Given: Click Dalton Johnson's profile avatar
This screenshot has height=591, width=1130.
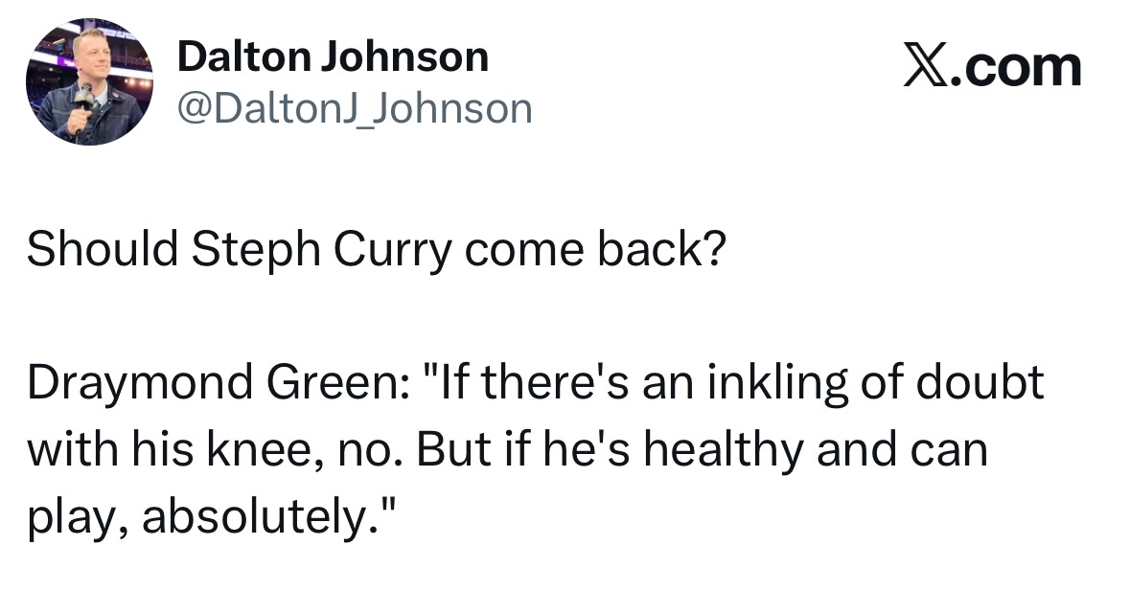Looking at the screenshot, I should [x=86, y=82].
